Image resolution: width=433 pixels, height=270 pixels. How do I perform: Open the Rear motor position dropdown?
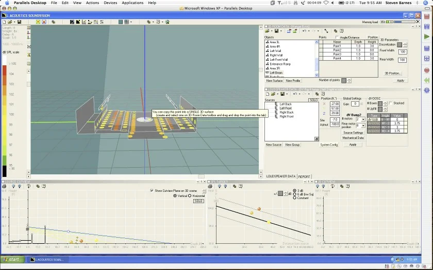(x=363, y=125)
